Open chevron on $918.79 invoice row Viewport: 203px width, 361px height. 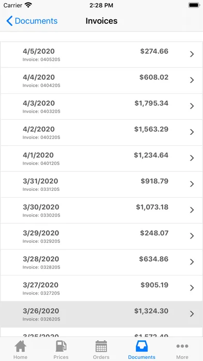[x=192, y=184]
